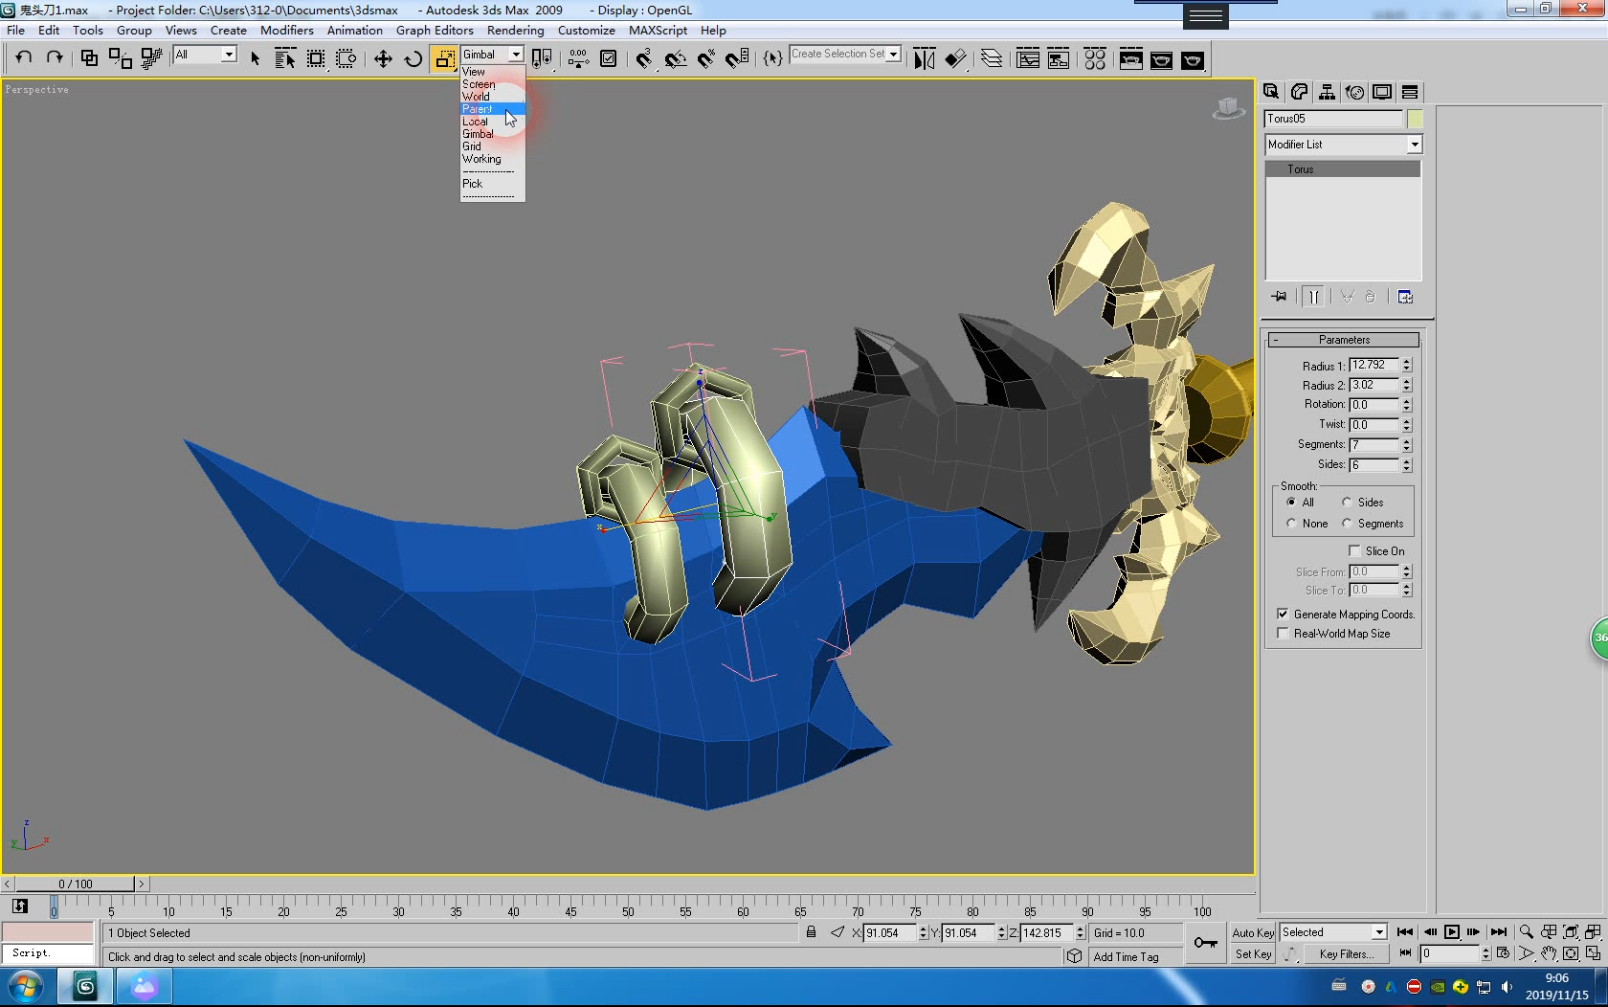Activate the Select and Link tool
The image size is (1608, 1007).
pyautogui.click(x=89, y=58)
